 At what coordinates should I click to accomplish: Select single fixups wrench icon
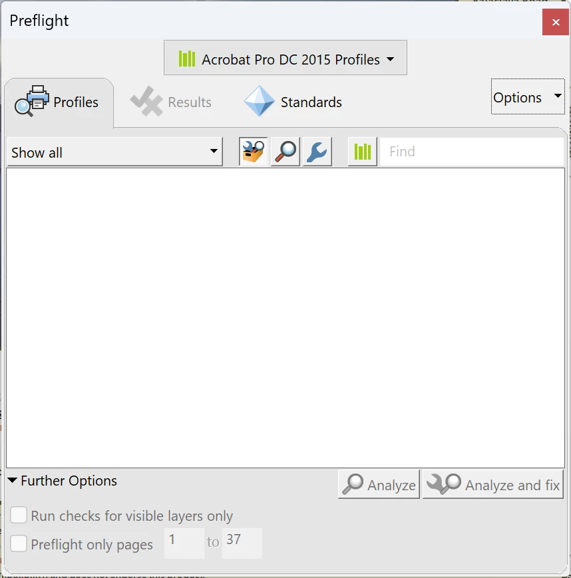pos(317,152)
